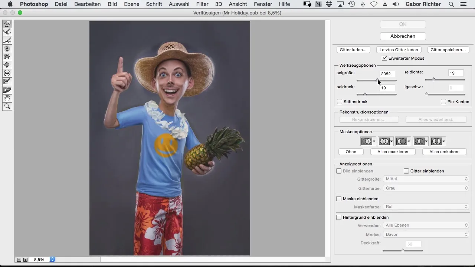Click the volume speaker icon

pyautogui.click(x=396, y=4)
